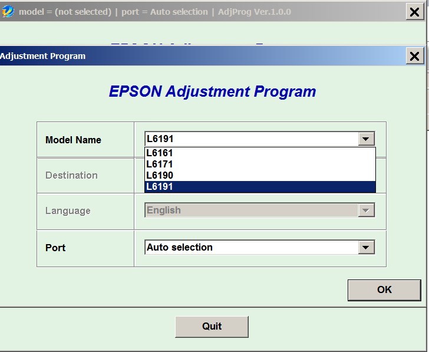Select L6161 from the model list
The height and width of the screenshot is (352, 429).
[x=260, y=153]
